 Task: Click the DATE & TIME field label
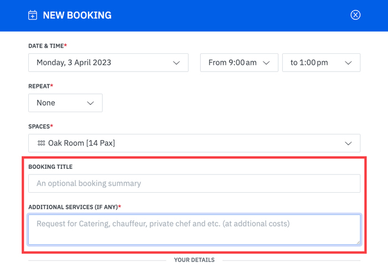(47, 46)
